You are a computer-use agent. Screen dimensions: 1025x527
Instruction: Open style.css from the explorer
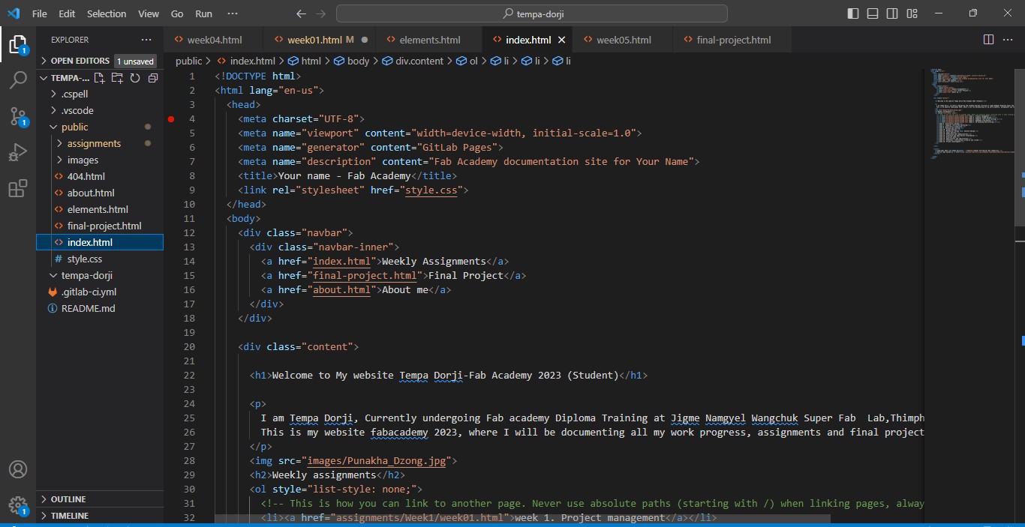pyautogui.click(x=84, y=259)
